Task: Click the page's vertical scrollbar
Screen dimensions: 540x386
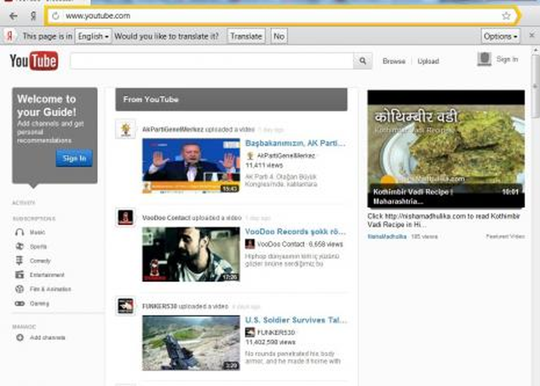Action: click(535, 216)
